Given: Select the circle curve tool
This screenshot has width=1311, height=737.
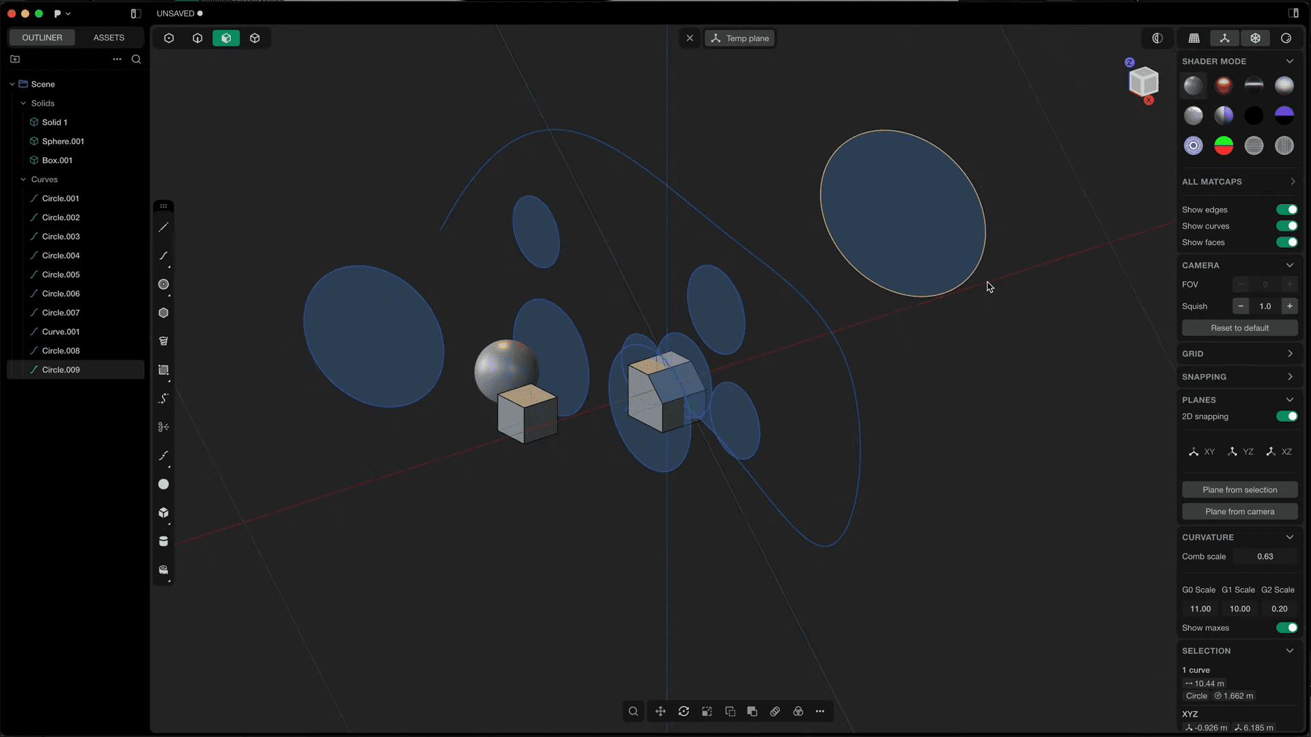Looking at the screenshot, I should point(163,285).
